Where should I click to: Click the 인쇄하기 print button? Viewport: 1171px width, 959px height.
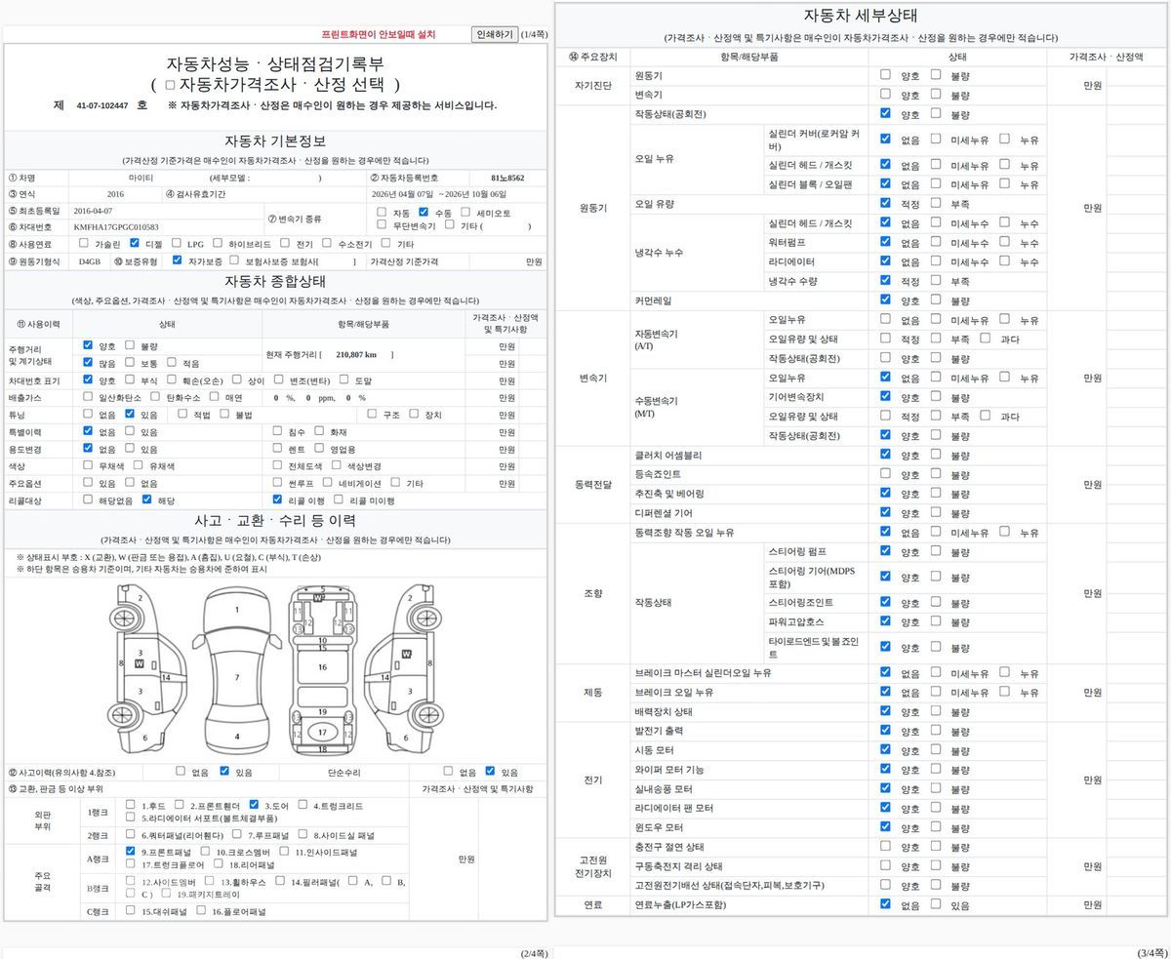click(x=494, y=34)
